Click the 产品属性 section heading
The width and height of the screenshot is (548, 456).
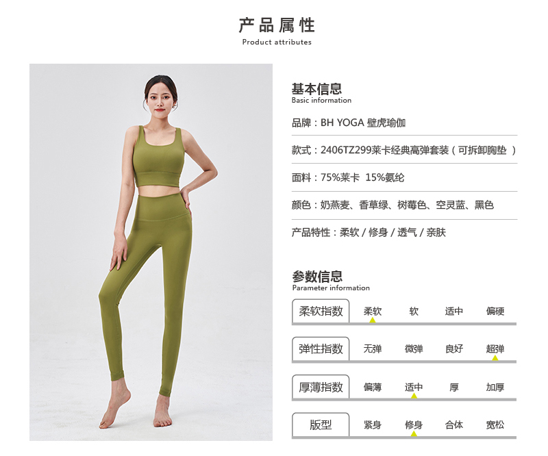pyautogui.click(x=277, y=25)
